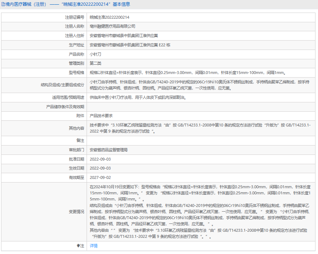
Task: Click the change paragraph starting 在2024年10月19日变更如下
Action: coord(200,193)
